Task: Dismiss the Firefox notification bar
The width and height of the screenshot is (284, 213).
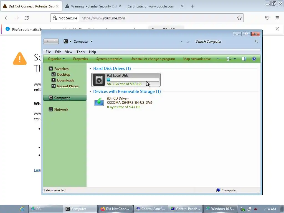Action: pyautogui.click(x=277, y=29)
